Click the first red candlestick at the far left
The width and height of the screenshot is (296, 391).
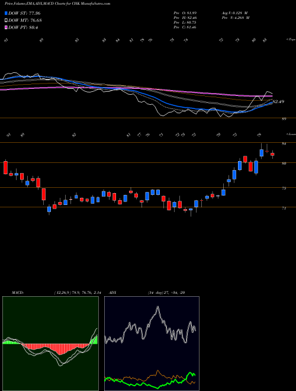coord(5,168)
